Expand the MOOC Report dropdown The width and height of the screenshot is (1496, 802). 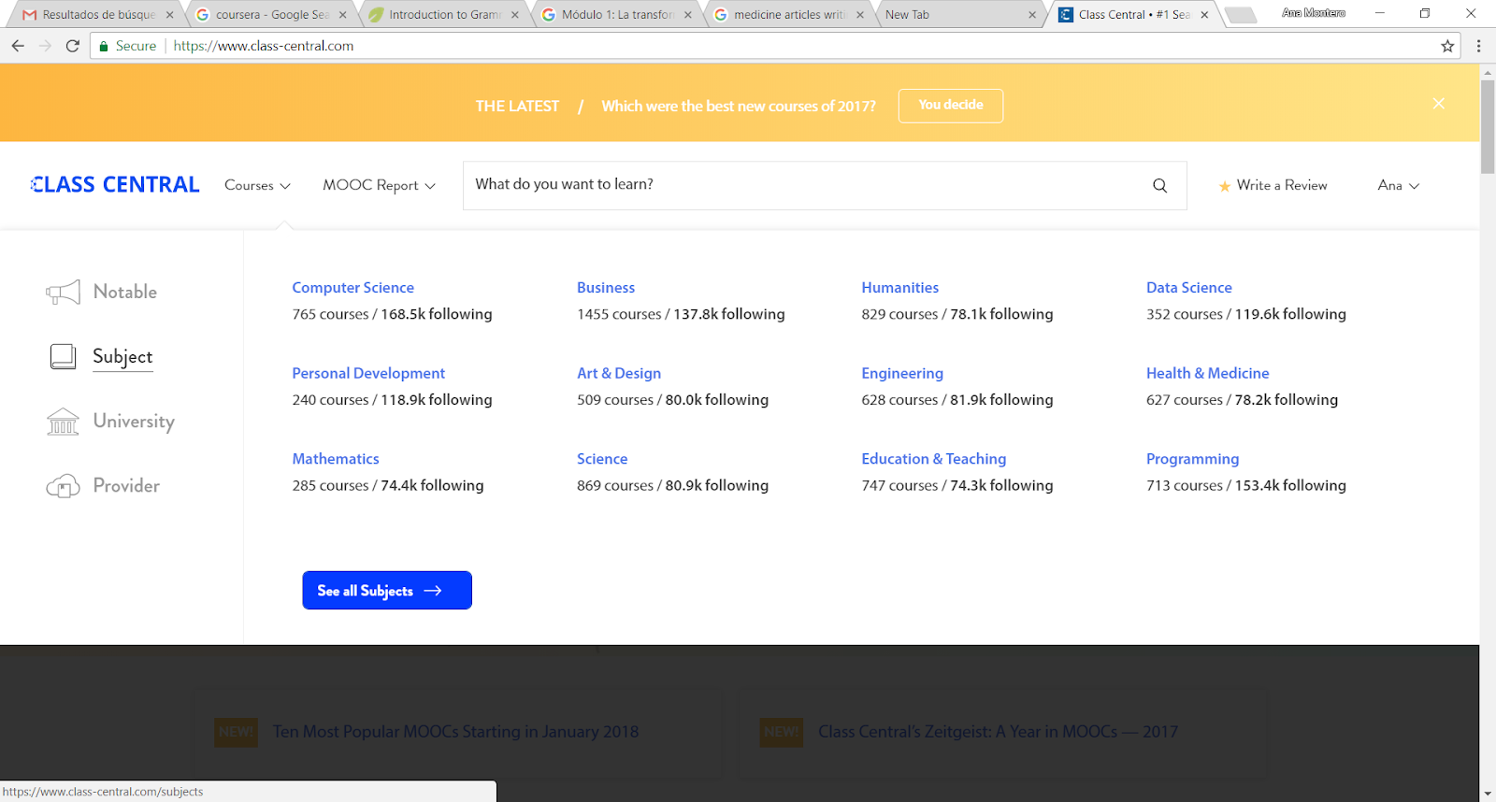pyautogui.click(x=379, y=185)
